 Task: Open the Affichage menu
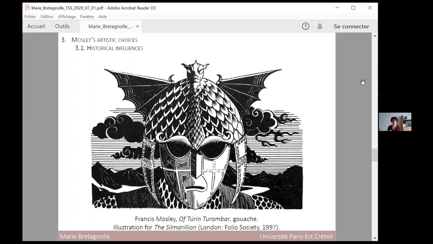click(67, 17)
